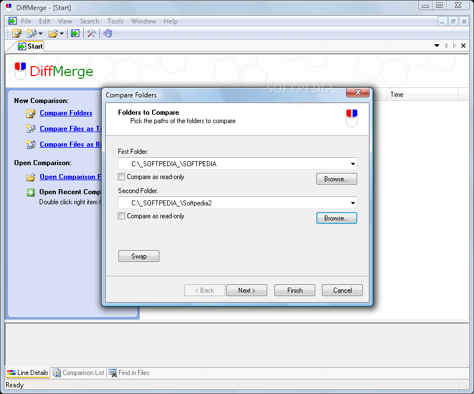
Task: Expand the Second Folder path dropdown
Action: click(x=353, y=203)
